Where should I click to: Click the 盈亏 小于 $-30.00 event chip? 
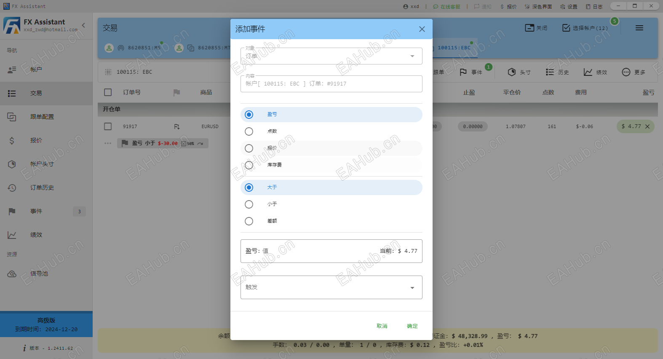click(x=163, y=143)
